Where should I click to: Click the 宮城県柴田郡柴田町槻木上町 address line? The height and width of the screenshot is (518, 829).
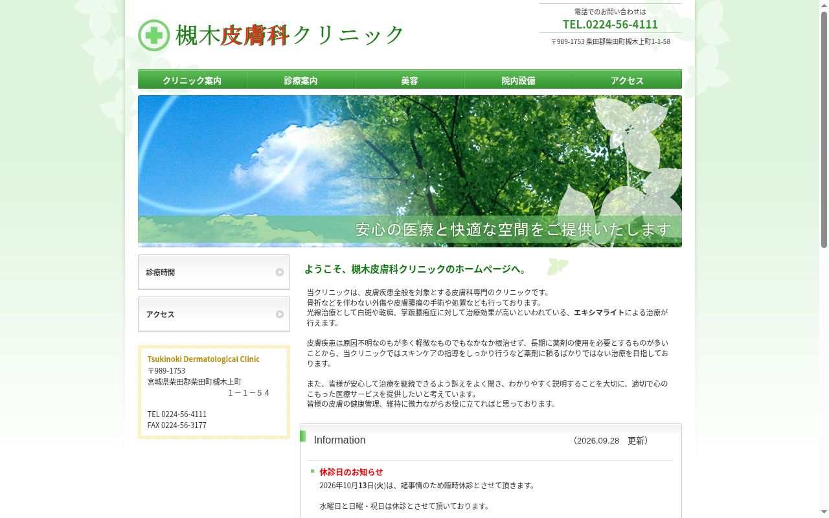(x=194, y=381)
